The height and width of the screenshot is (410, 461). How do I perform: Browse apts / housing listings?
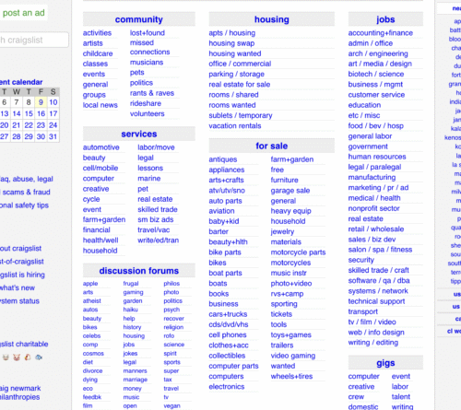[232, 33]
